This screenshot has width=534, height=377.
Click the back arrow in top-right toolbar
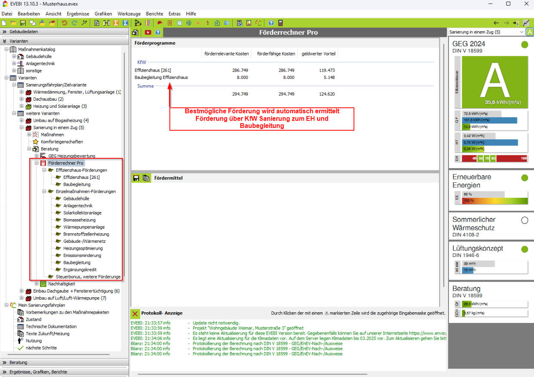pyautogui.click(x=496, y=23)
